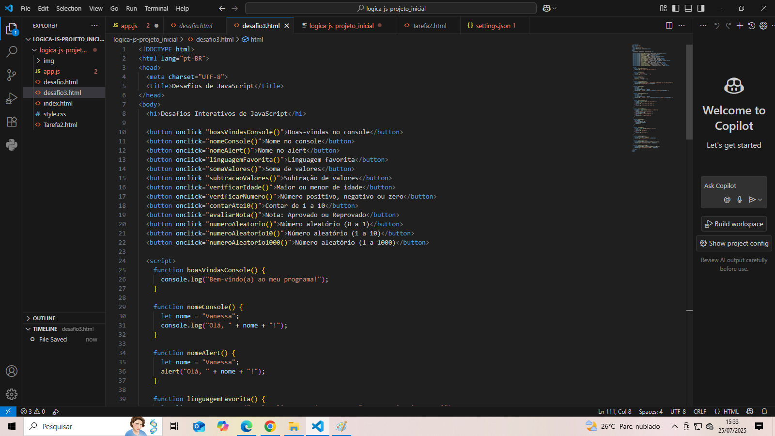The image size is (775, 436).
Task: Open the send options chevron in Copilot
Action: point(760,200)
